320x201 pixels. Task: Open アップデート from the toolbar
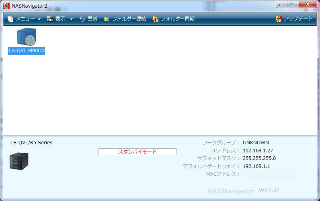[298, 18]
